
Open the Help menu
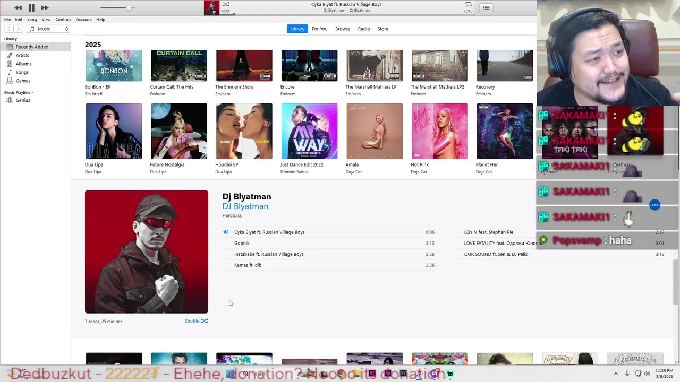click(x=100, y=19)
